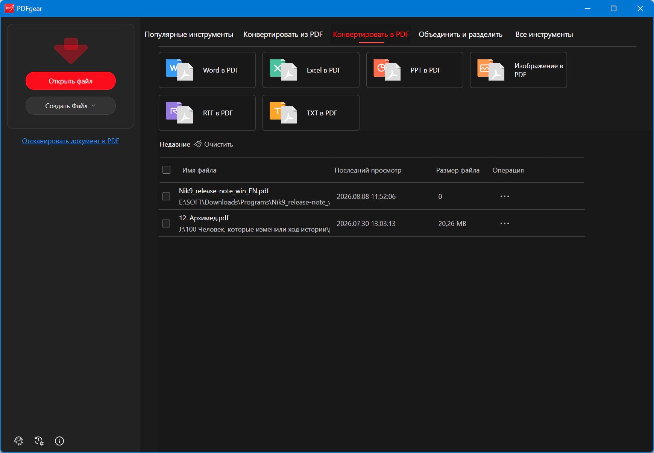Screen dimensions: 654x453
Task: Click the 20,26 MB file size
Action: (452, 224)
